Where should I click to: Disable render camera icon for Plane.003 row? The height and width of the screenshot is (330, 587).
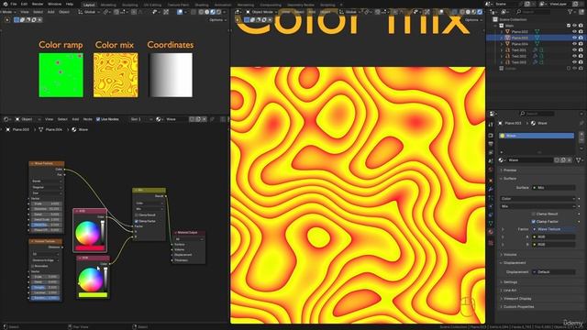pyautogui.click(x=581, y=38)
